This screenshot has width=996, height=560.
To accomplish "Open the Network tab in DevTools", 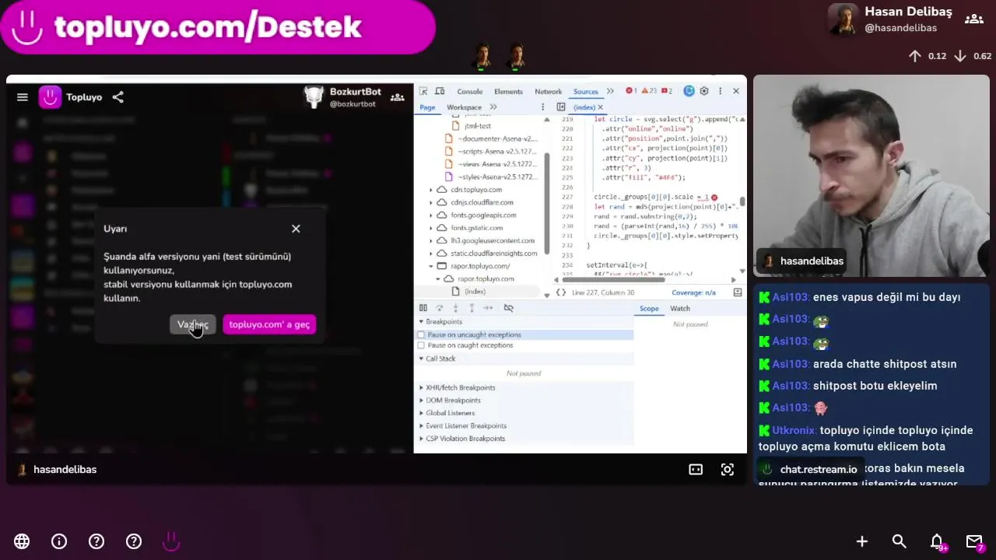I will click(548, 91).
